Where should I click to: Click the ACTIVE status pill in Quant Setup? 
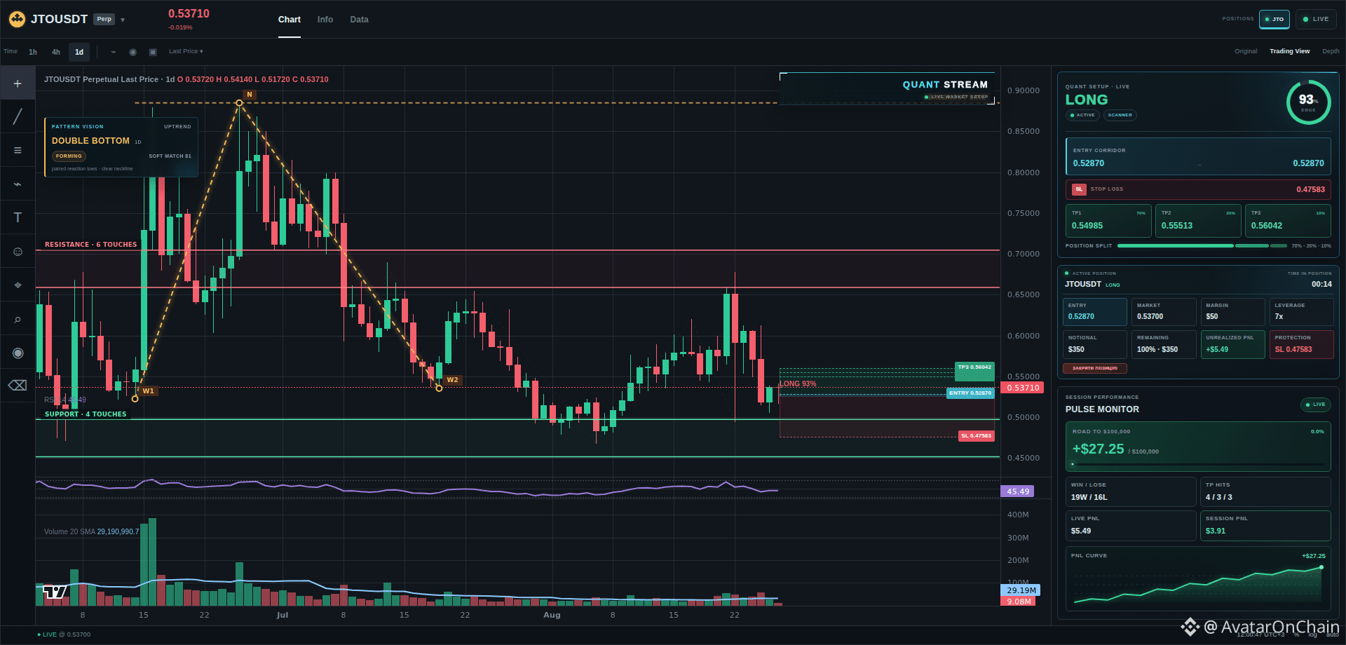tap(1082, 115)
